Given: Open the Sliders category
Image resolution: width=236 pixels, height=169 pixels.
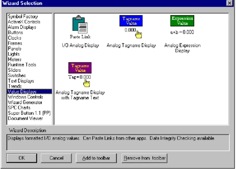Looking at the screenshot, I should click(14, 70).
